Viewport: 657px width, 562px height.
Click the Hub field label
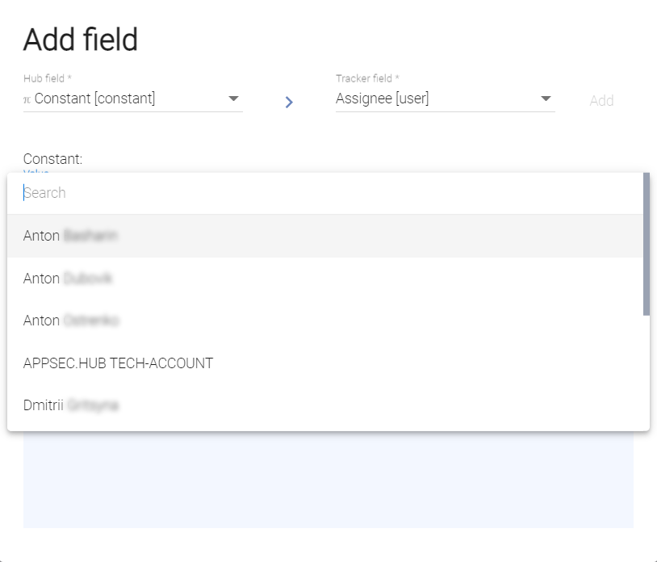click(x=48, y=78)
